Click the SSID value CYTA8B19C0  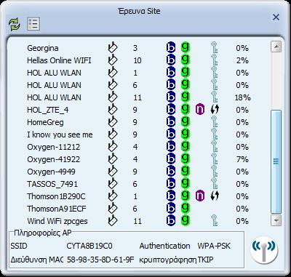[89, 246]
